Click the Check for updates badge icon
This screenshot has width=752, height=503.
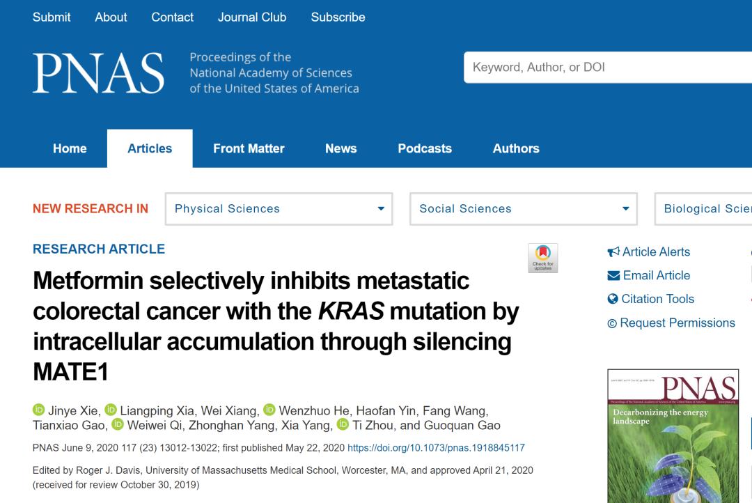(x=543, y=258)
